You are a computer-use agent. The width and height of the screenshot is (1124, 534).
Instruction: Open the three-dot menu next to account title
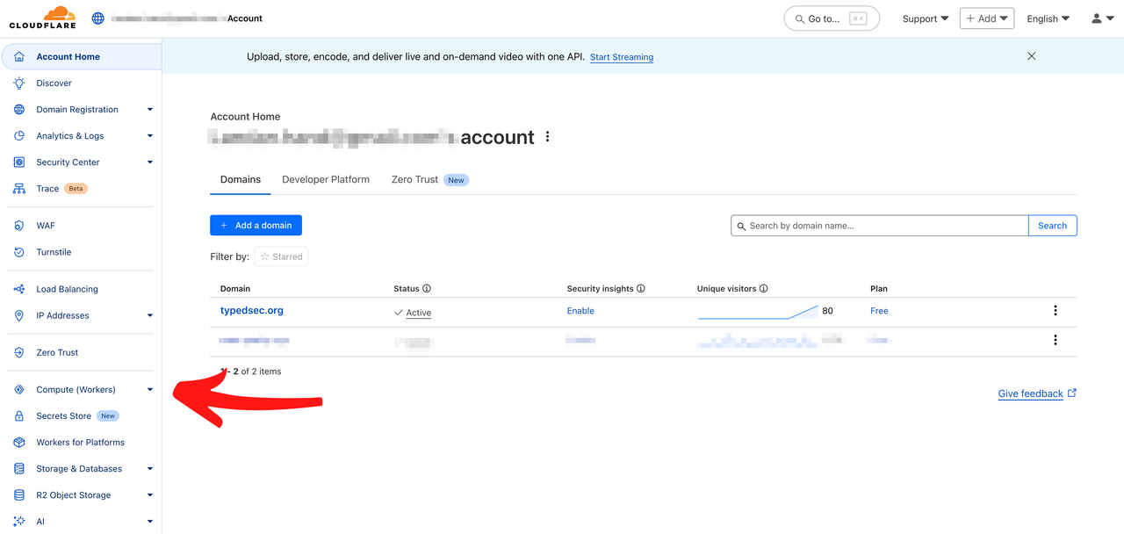pyautogui.click(x=547, y=137)
